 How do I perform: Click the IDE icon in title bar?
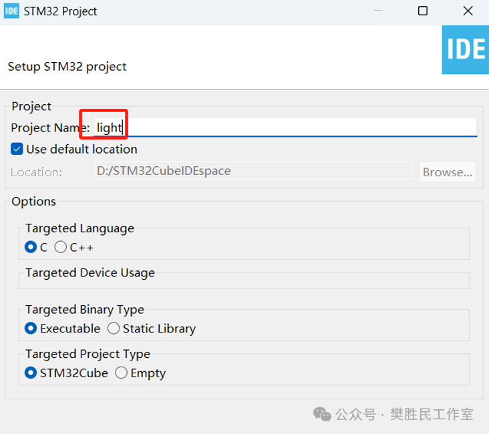11,11
